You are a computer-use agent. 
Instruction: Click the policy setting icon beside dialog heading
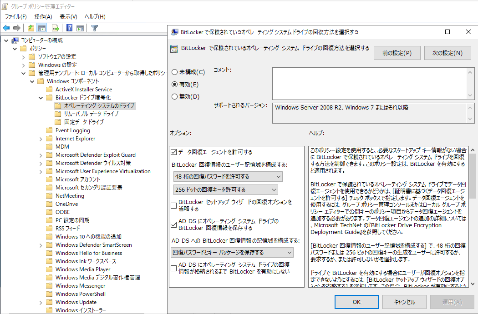click(174, 49)
